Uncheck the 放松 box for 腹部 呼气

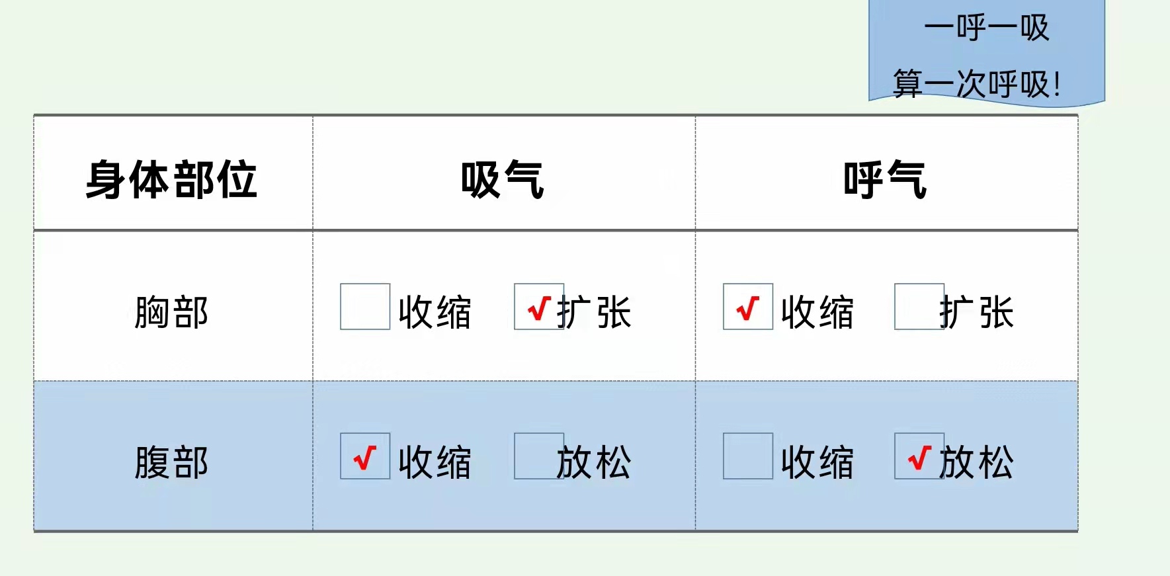pyautogui.click(x=919, y=456)
